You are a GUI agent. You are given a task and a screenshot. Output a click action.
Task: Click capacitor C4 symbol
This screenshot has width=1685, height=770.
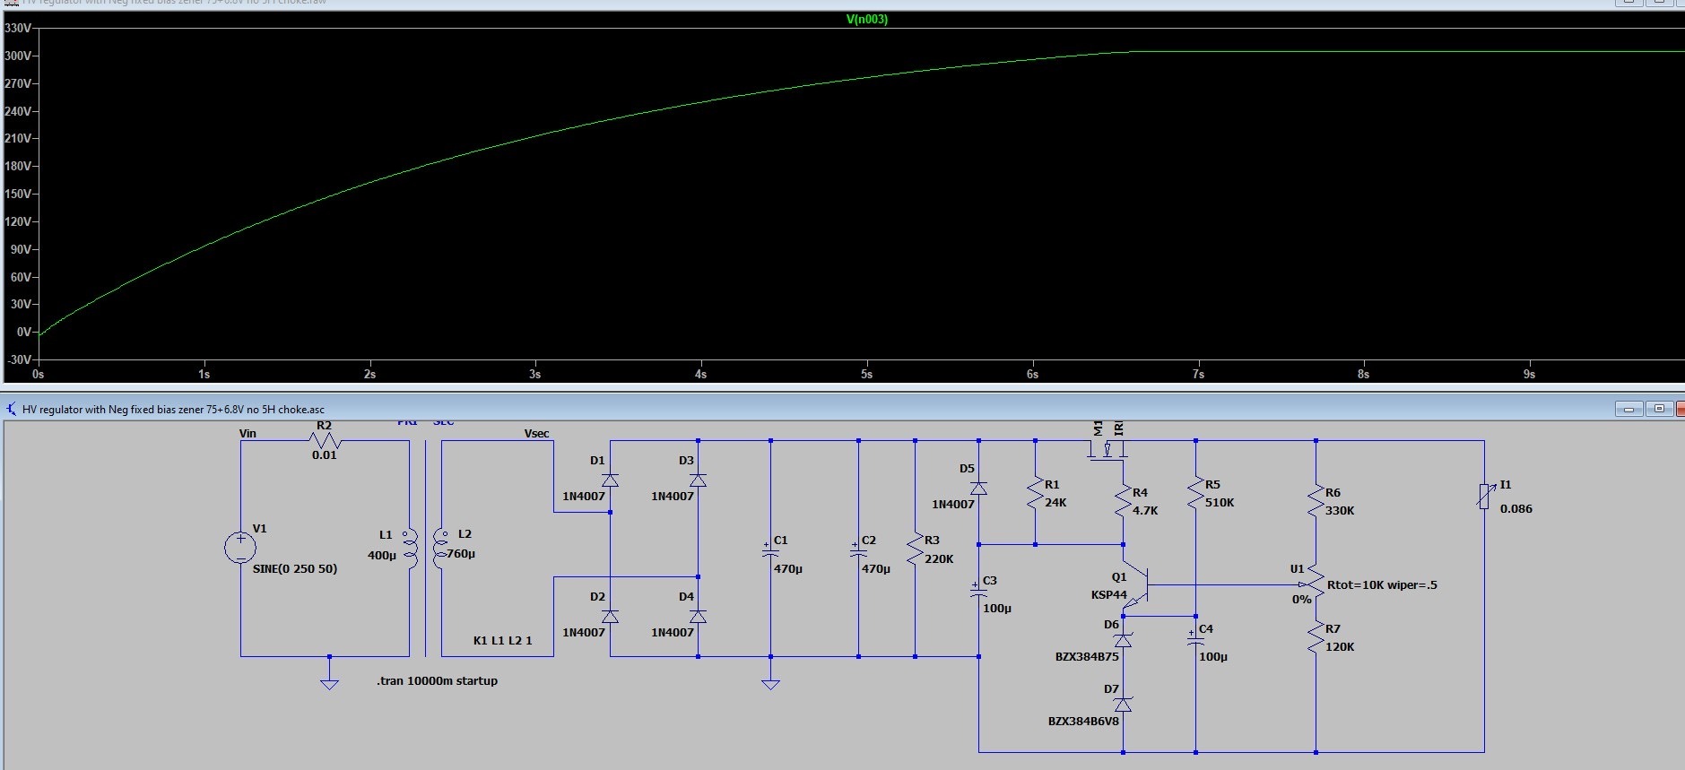pyautogui.click(x=1195, y=637)
